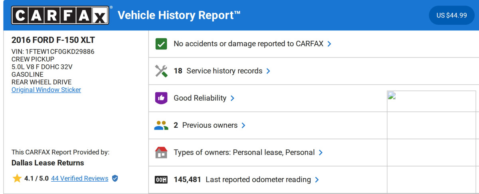This screenshot has width=479, height=194.
Task: Expand the last reported odometer chevron
Action: click(317, 180)
